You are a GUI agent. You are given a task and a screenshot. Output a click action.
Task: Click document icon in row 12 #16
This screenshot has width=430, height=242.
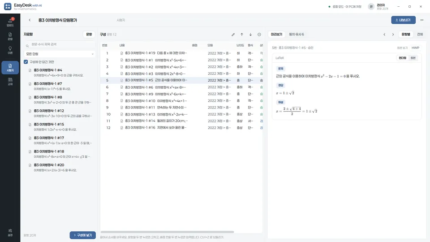[121, 128]
